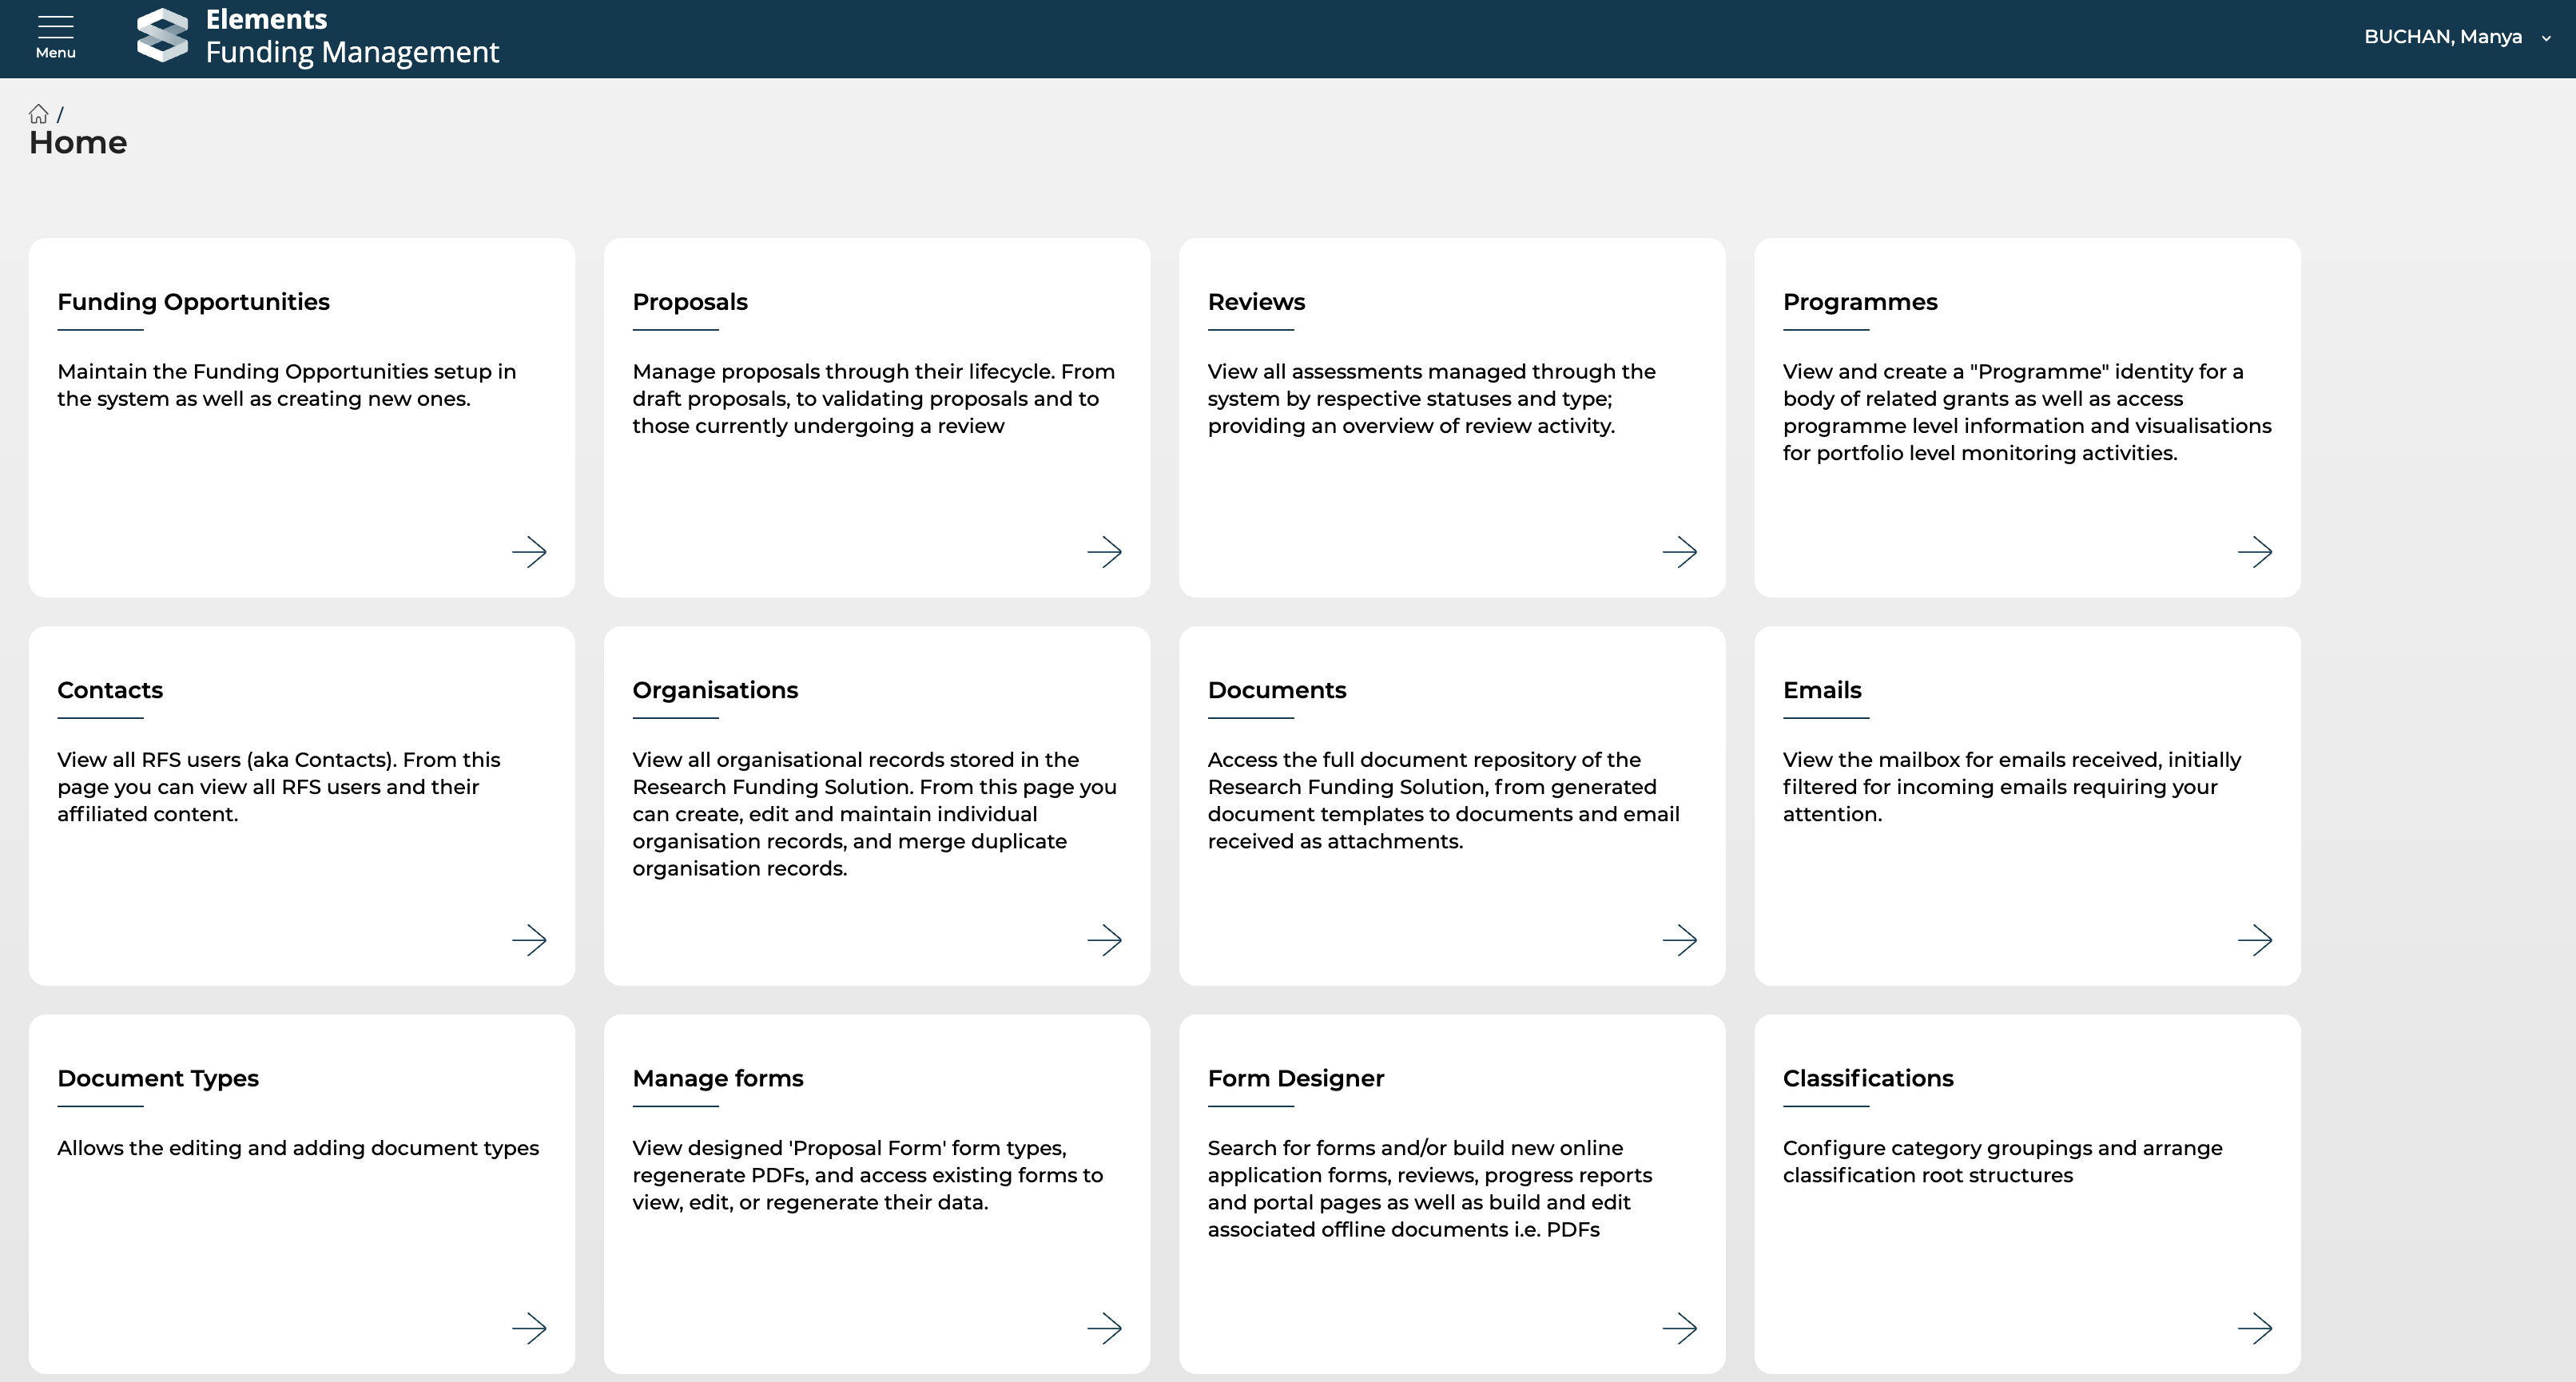The width and height of the screenshot is (2576, 1382).
Task: Open the Manage forms card title
Action: pos(718,1078)
